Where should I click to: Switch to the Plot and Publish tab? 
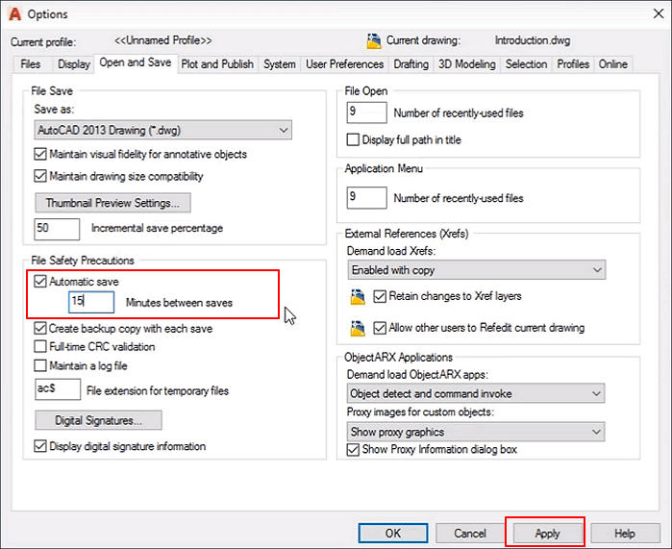click(x=217, y=64)
